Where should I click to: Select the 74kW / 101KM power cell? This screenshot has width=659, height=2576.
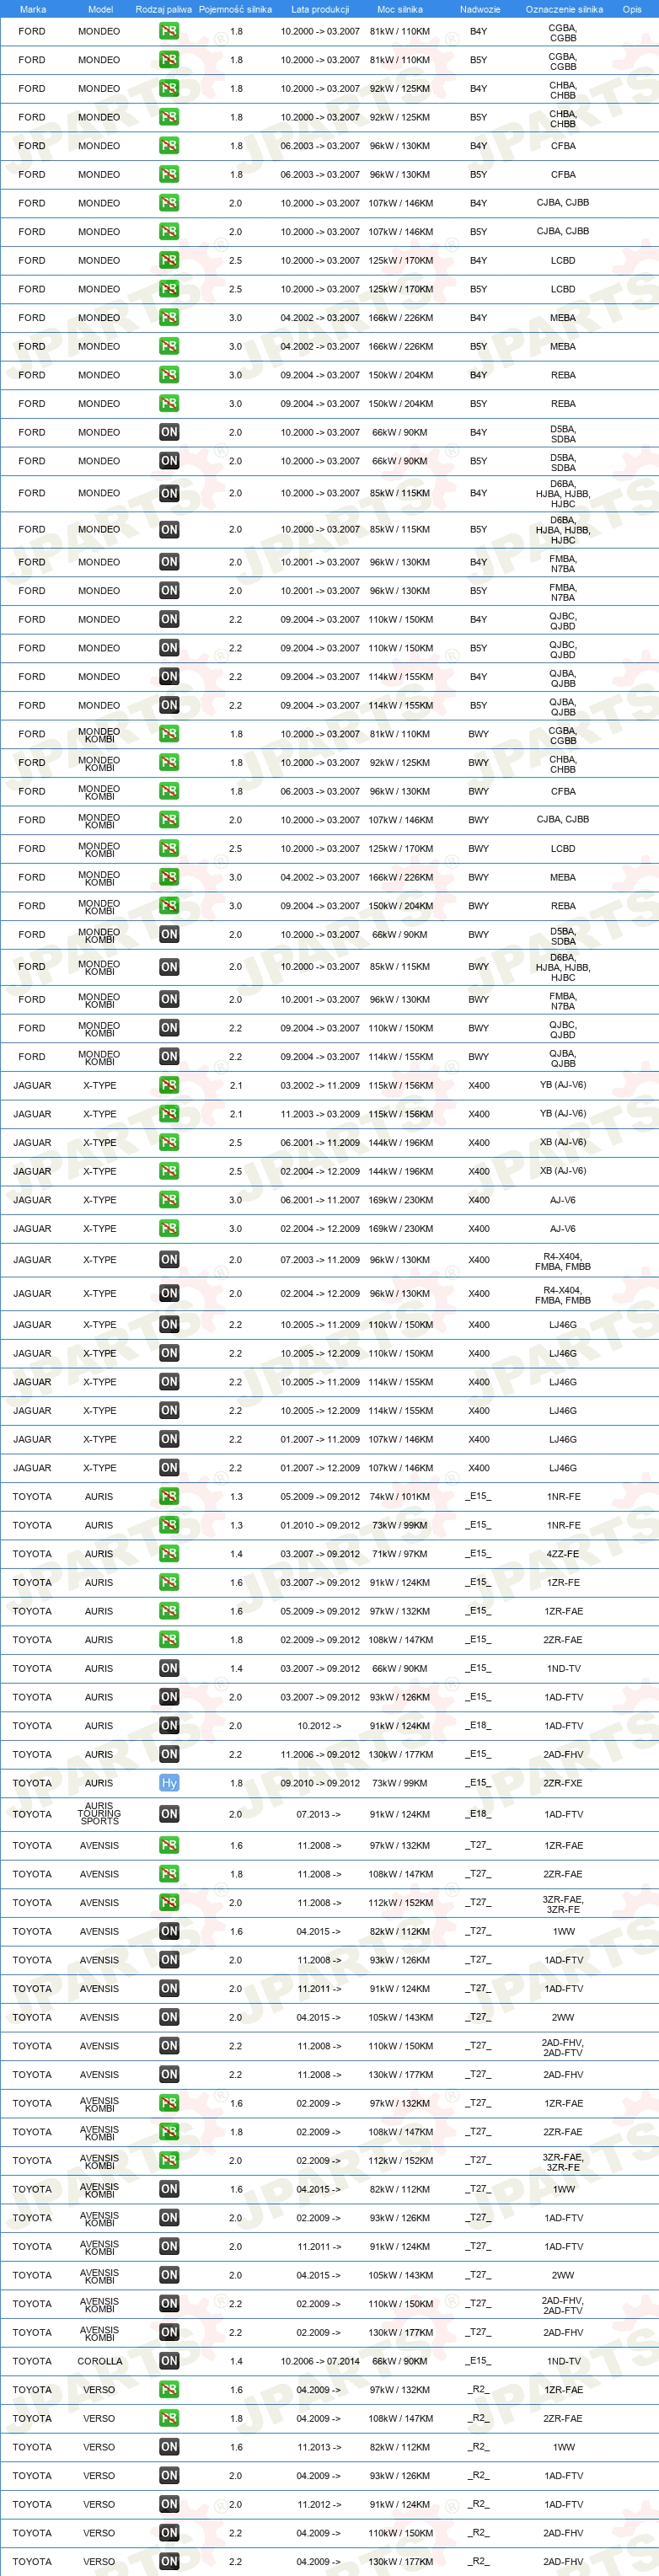click(400, 1497)
